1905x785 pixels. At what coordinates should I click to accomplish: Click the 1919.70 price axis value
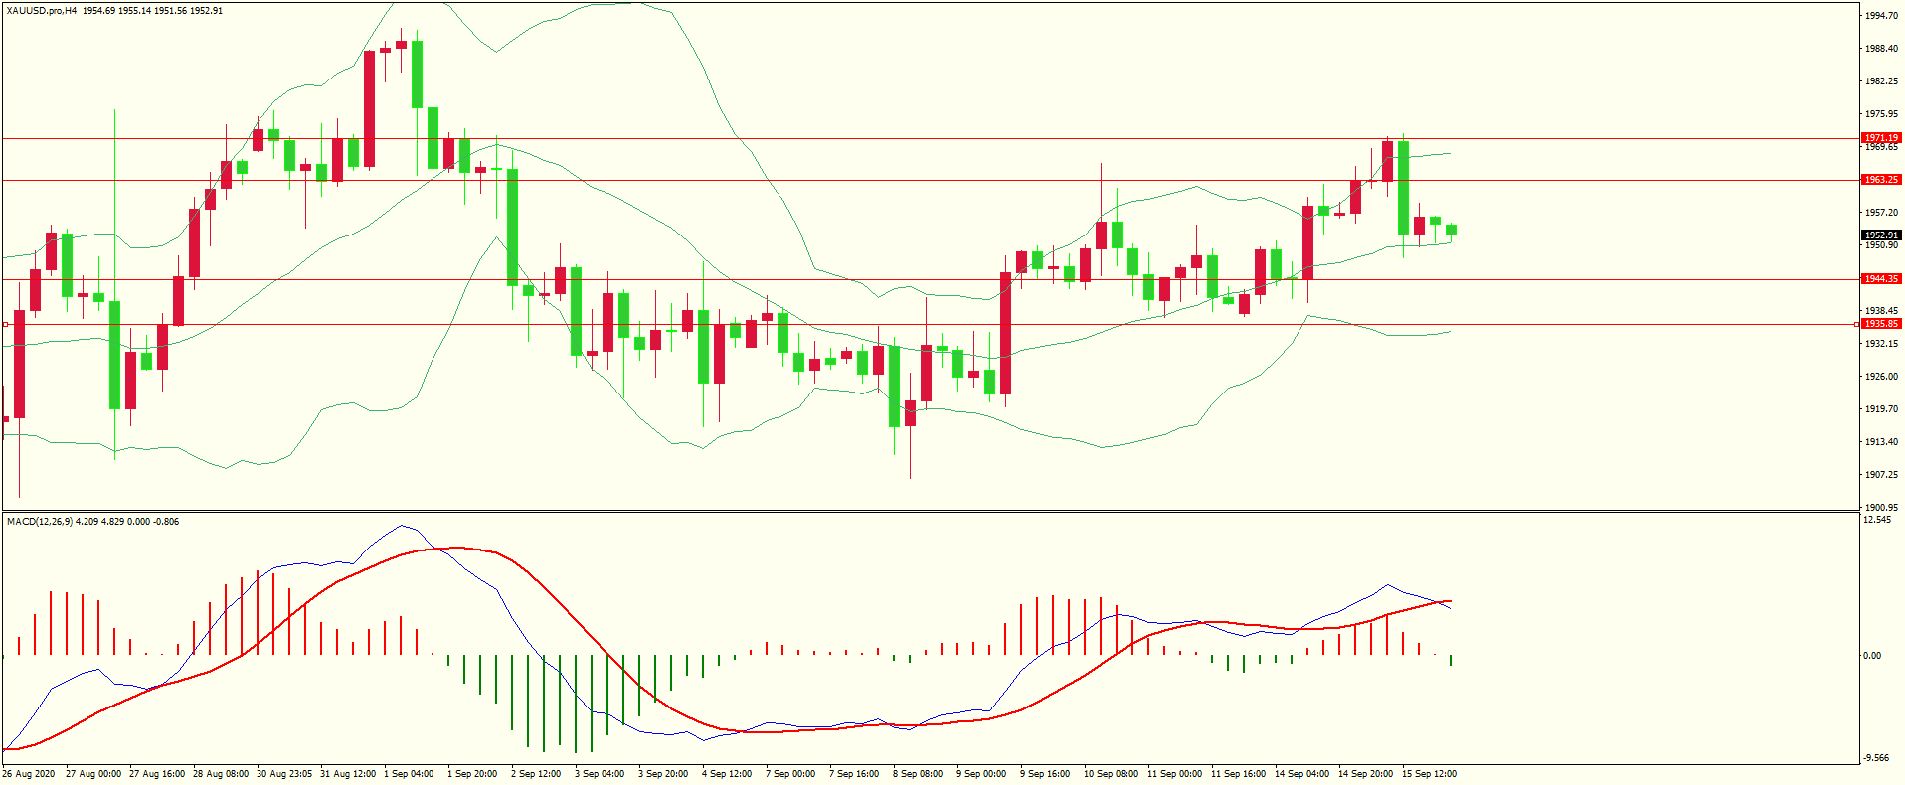[x=1882, y=409]
